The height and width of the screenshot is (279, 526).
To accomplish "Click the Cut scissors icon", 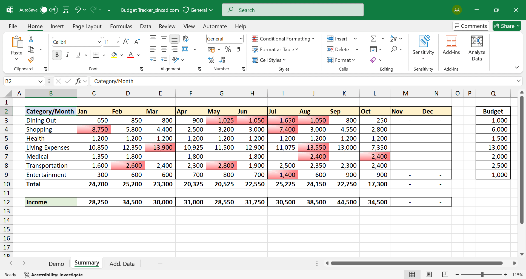I will 31,39.
